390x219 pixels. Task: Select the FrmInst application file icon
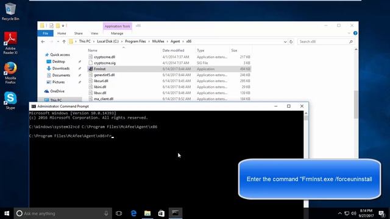point(91,69)
